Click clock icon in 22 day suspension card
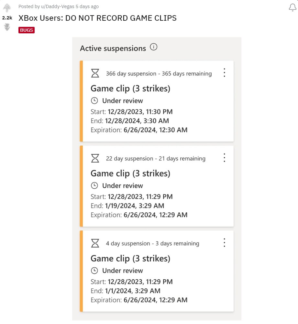 tap(94, 185)
